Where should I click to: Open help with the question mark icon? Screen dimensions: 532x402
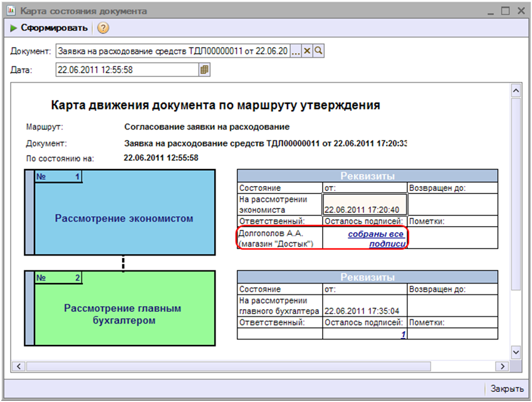pos(103,28)
